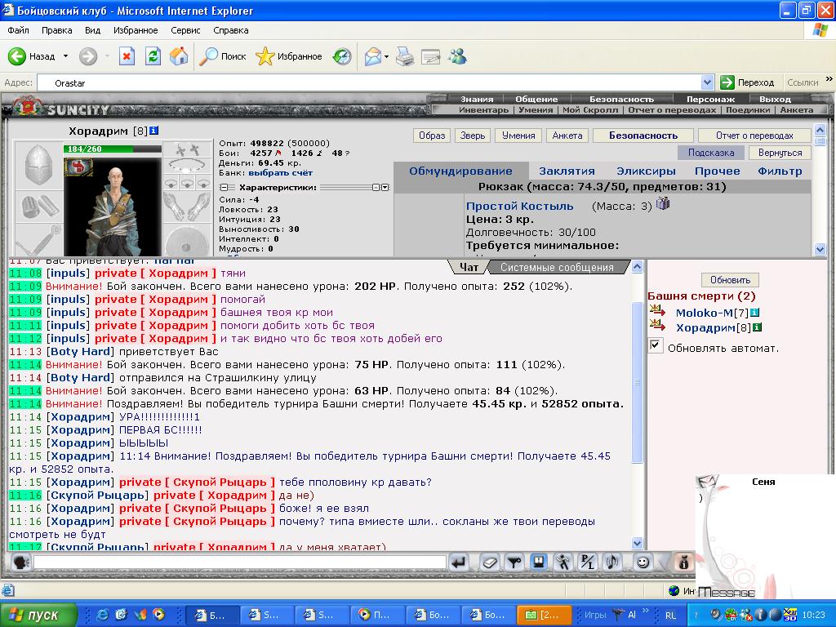Screen dimensions: 836x627
Task: Click into the chat message input field
Action: [x=240, y=562]
